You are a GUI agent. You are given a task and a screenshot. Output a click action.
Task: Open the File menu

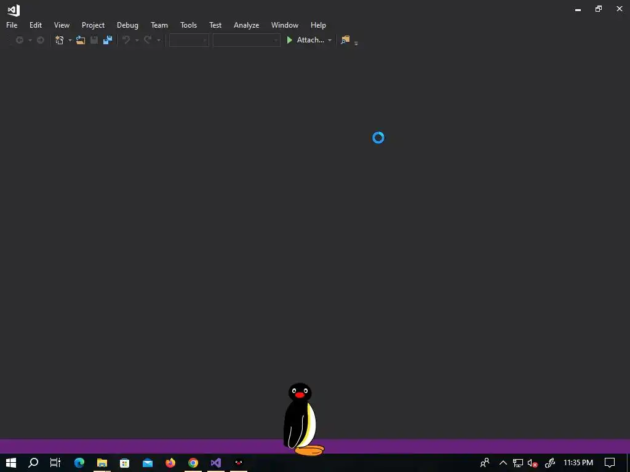coord(12,25)
